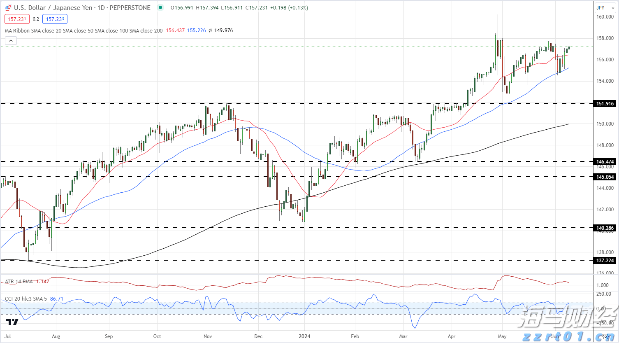Click the 158.000 price axis label
Viewport: 619px width, 343px height.
coord(605,38)
